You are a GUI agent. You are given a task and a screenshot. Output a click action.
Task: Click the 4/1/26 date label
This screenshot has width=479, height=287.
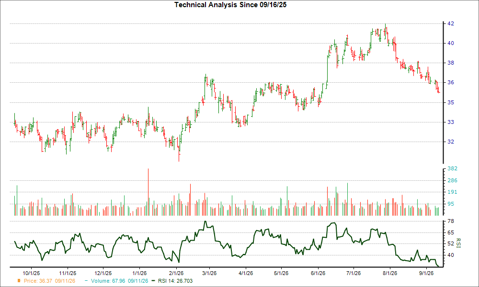(246, 273)
